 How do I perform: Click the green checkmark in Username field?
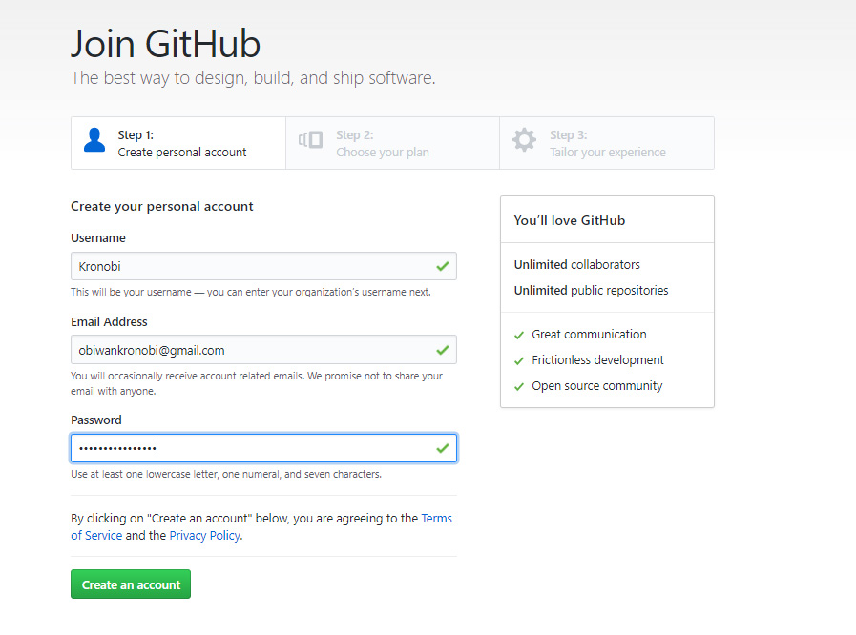click(442, 266)
